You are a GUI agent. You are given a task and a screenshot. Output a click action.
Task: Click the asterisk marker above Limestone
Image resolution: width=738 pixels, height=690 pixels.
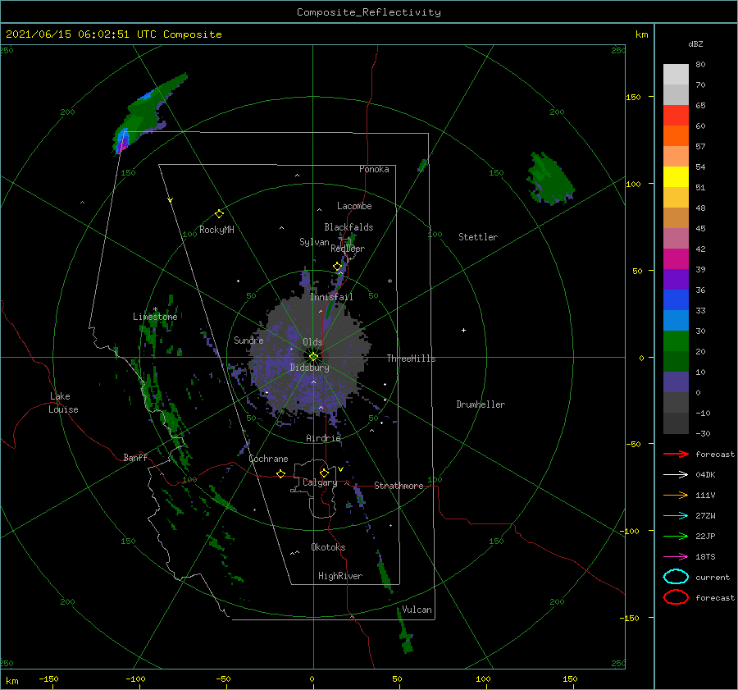click(x=155, y=309)
